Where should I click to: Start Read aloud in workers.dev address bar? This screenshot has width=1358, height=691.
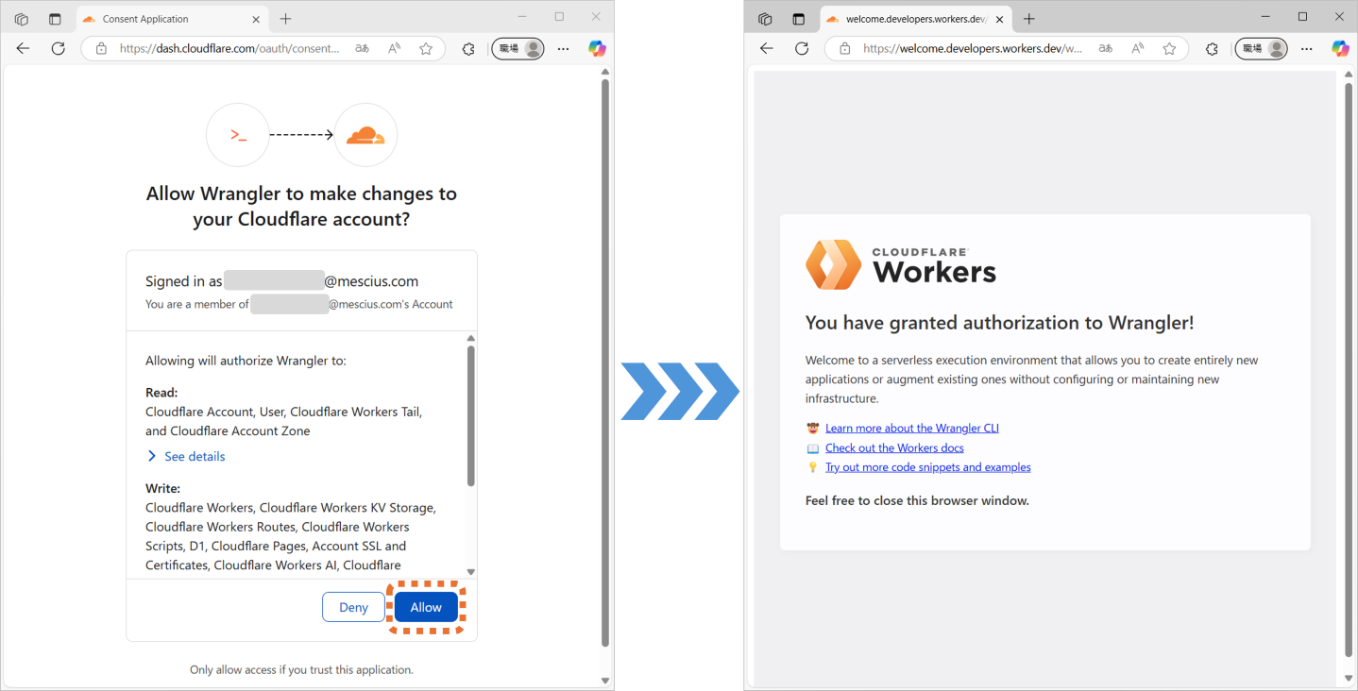coord(1138,48)
